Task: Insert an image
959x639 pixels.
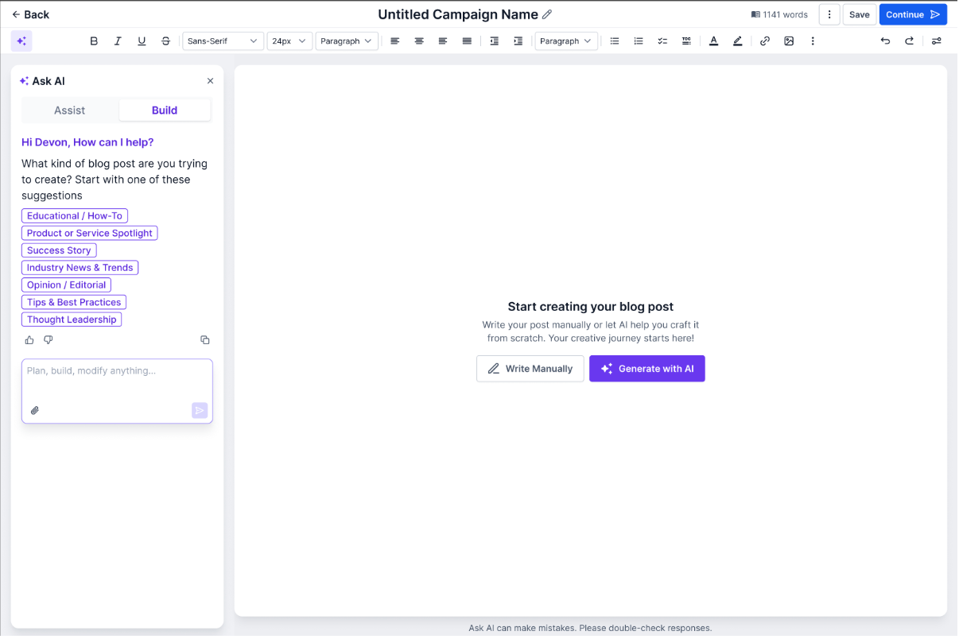Action: tap(789, 41)
